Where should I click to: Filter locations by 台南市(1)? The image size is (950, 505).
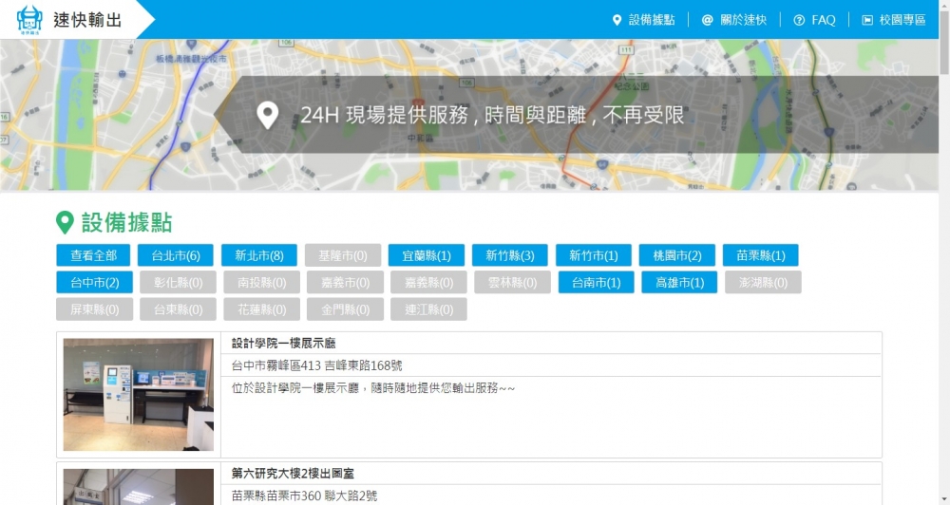click(597, 282)
